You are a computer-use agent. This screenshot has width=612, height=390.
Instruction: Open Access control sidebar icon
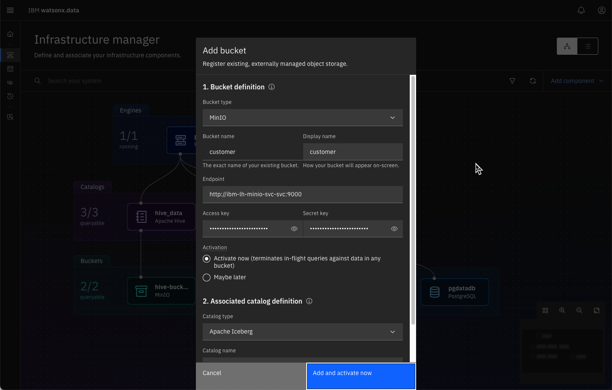point(10,117)
